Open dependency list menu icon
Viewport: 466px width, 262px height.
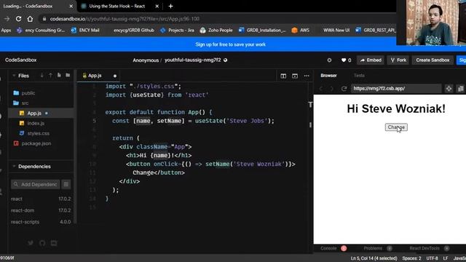pyautogui.click(x=66, y=184)
